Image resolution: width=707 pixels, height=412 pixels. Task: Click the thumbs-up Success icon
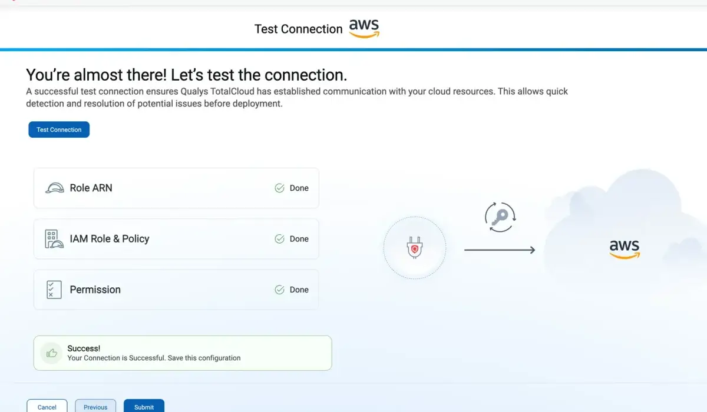[52, 353]
